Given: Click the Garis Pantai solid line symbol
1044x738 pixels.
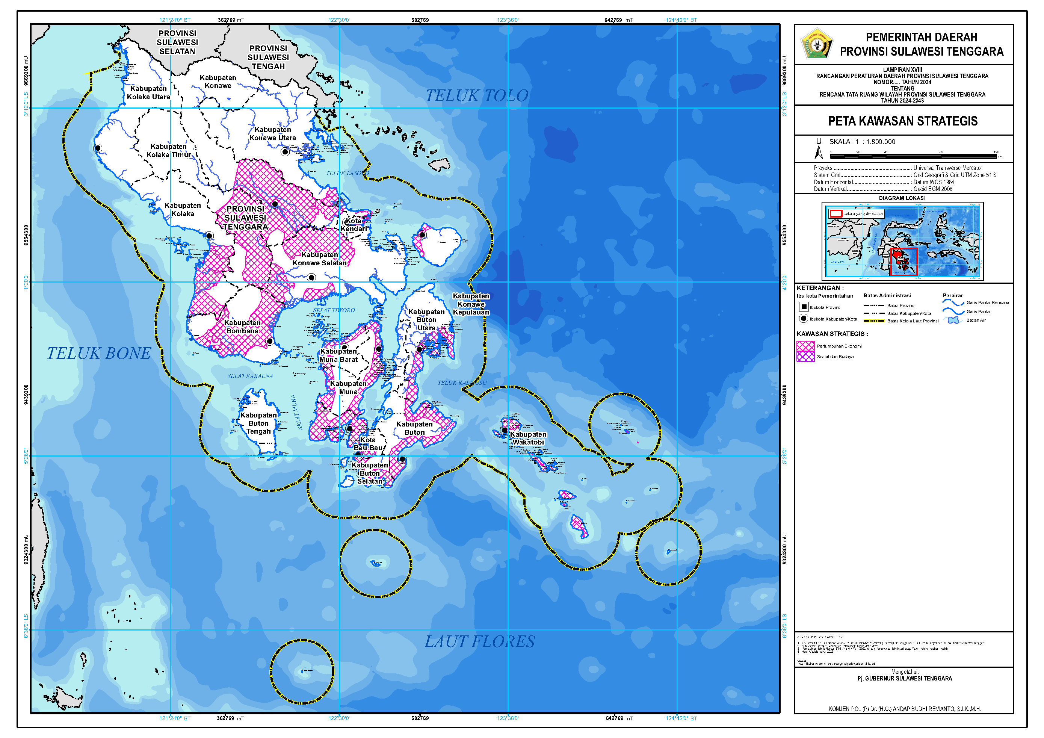Looking at the screenshot, I should [953, 312].
